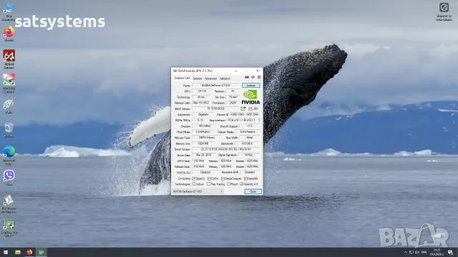Click volume icon in system tray
The width and height of the screenshot is (458, 257).
click(417, 252)
